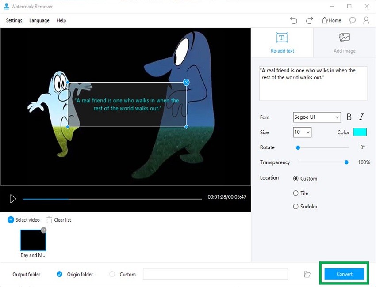Image resolution: width=376 pixels, height=287 pixels.
Task: Open the Help menu
Action: point(61,20)
